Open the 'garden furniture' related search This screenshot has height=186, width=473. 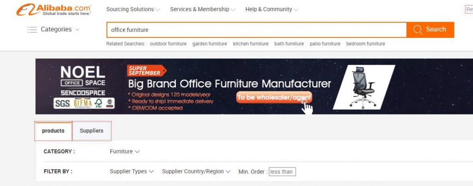tap(210, 44)
